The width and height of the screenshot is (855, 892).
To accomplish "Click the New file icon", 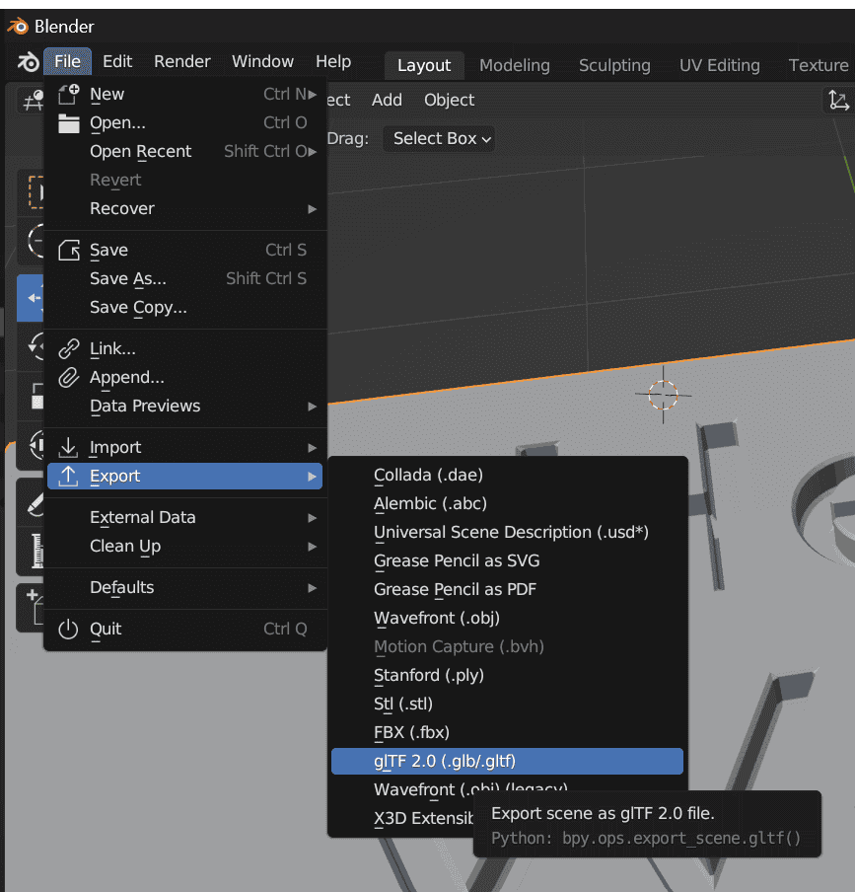I will [69, 95].
